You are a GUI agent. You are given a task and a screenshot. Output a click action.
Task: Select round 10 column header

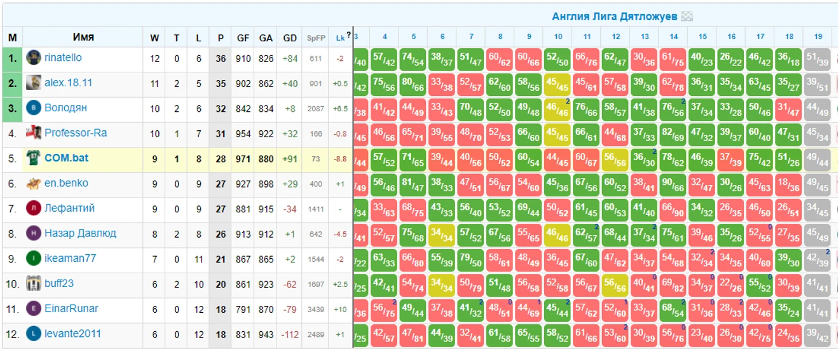click(558, 37)
